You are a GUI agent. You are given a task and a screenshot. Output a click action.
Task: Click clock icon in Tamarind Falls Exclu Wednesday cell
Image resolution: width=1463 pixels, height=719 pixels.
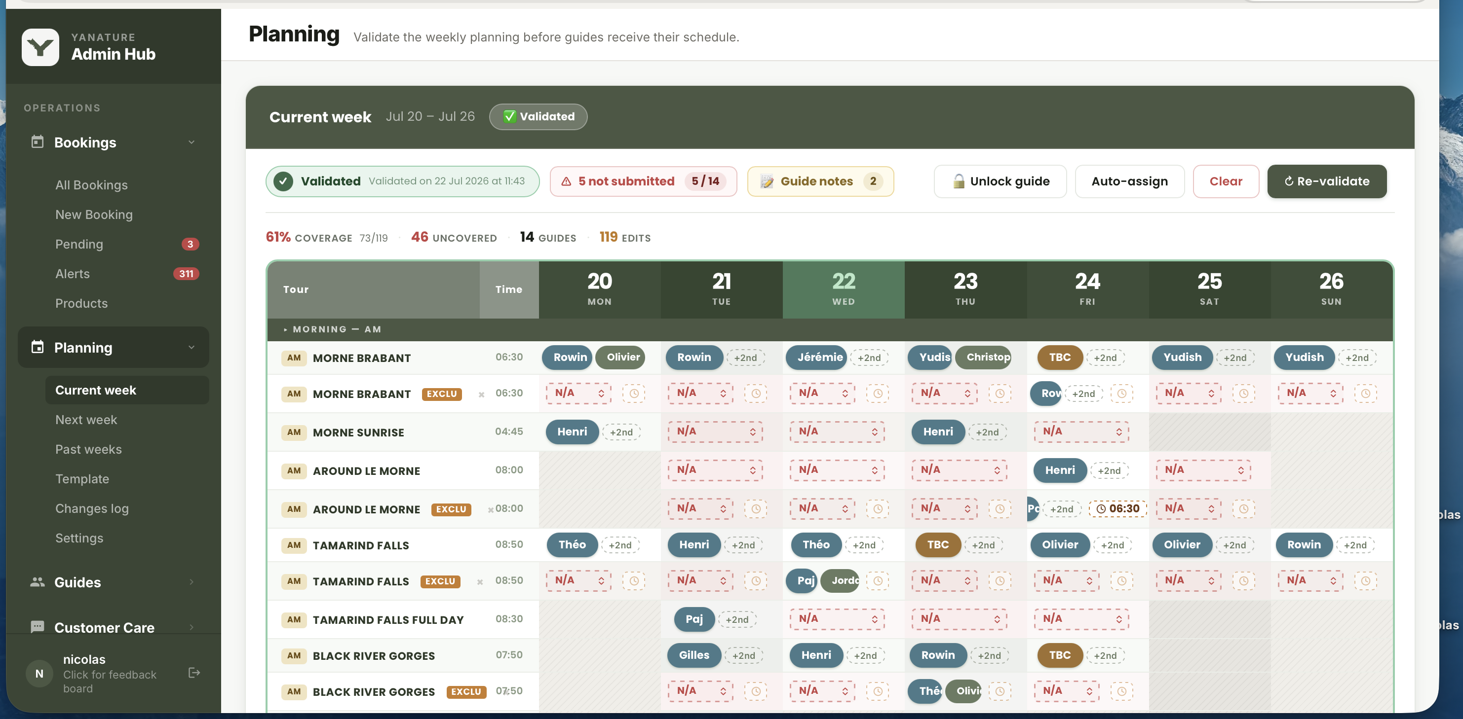878,580
